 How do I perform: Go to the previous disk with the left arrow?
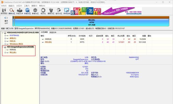[5, 18]
